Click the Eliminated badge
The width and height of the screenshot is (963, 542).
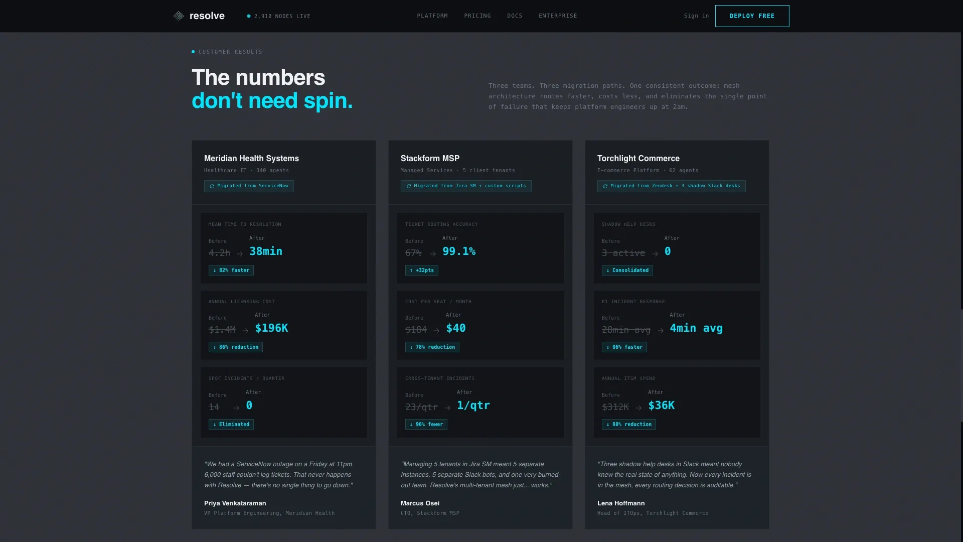click(x=231, y=425)
